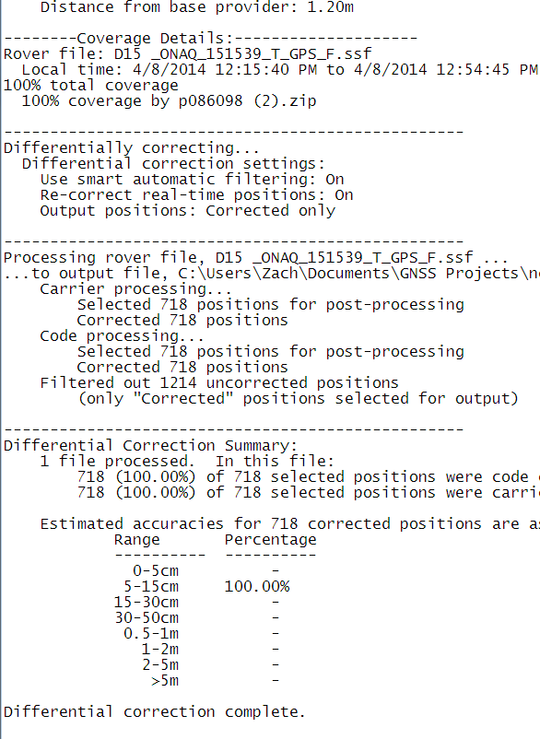Click the 'Percentage' column header
This screenshot has height=739, width=540.
point(271,540)
